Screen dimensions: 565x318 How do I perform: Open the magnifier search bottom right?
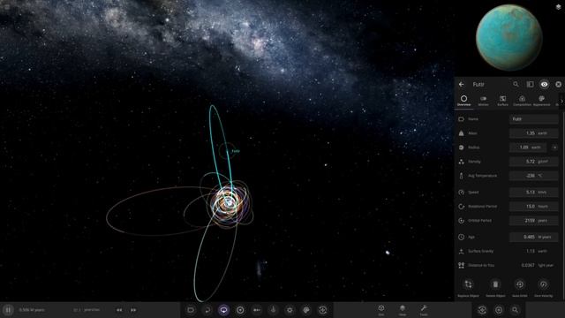point(515,310)
